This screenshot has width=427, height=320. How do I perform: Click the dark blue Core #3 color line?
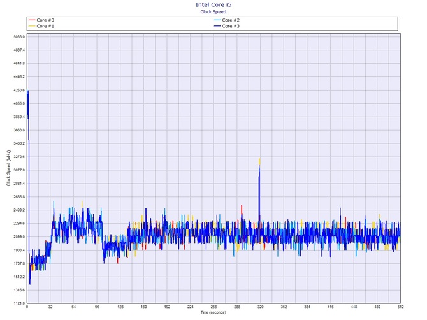[217, 26]
